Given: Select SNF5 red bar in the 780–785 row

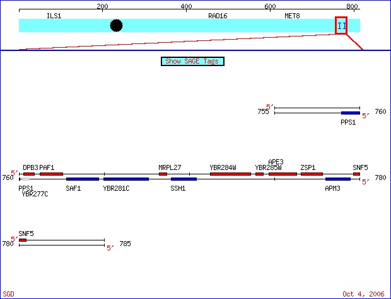Looking at the screenshot, I should (23, 240).
